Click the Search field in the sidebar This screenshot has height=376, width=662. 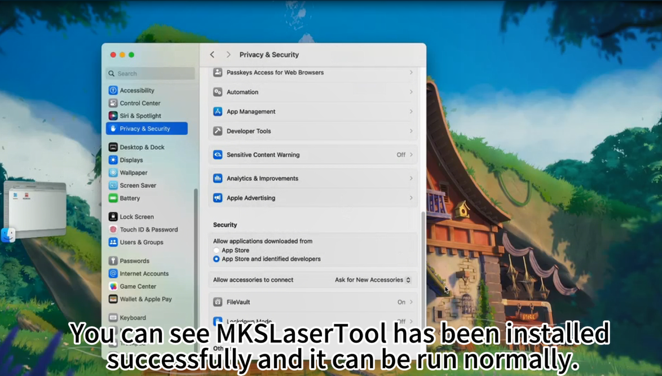click(151, 73)
